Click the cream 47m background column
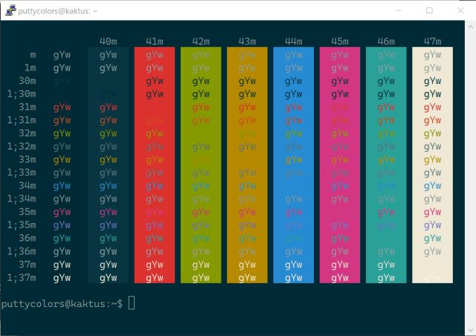Viewport: 476px width, 336px height. [432, 165]
